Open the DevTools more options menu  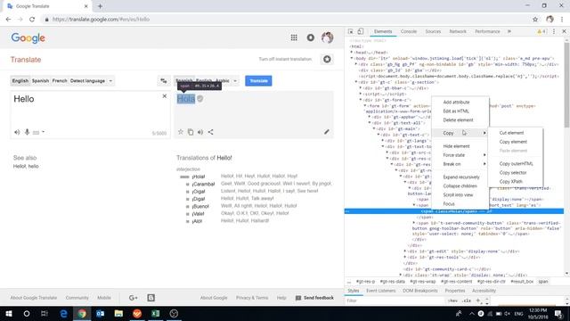pos(554,32)
